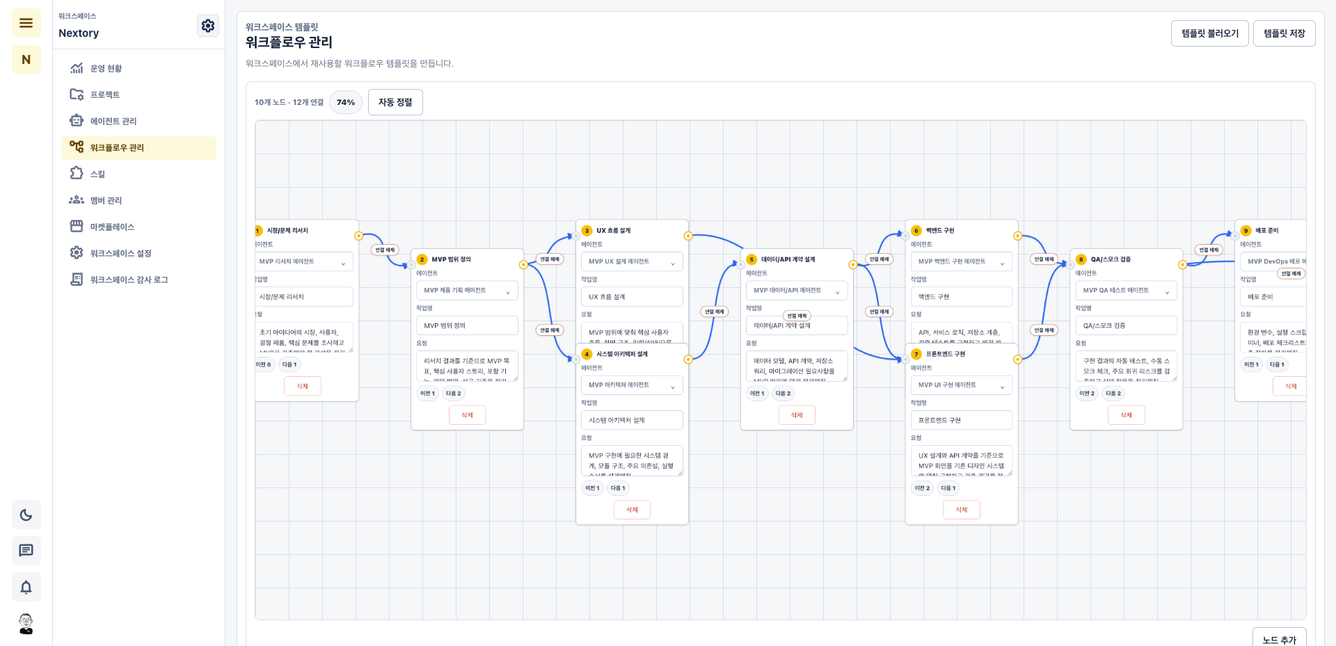Image resolution: width=1336 pixels, height=646 pixels.
Task: Open workspace settings gear next to Nextory
Action: point(208,26)
